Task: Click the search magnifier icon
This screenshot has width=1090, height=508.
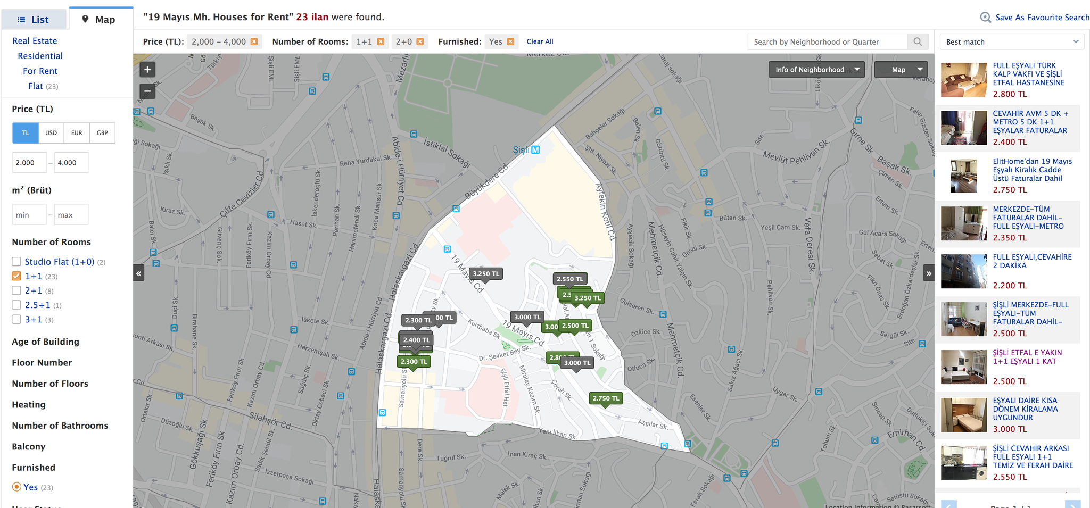Action: tap(918, 41)
